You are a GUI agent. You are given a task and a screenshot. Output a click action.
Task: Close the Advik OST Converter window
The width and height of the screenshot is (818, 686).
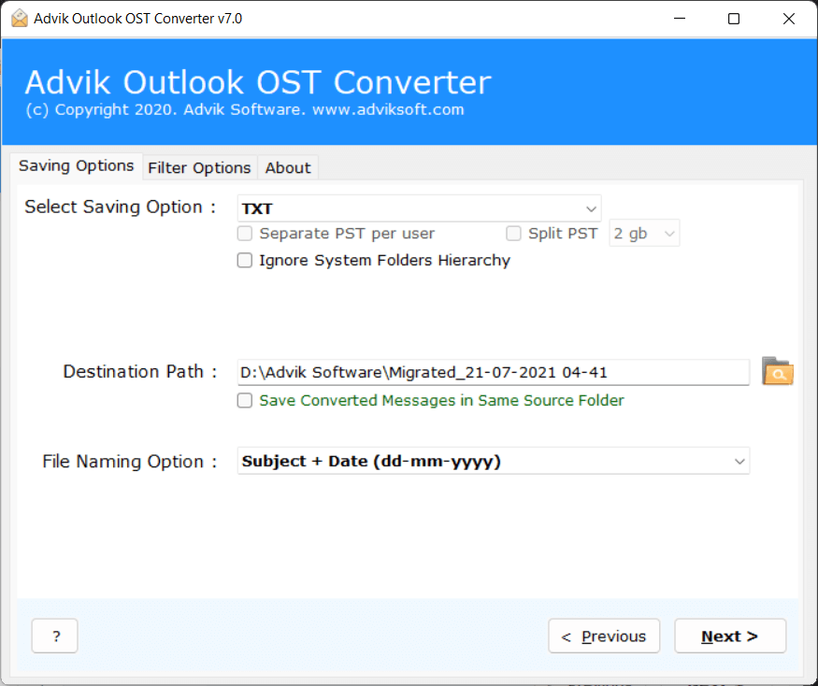coord(788,19)
